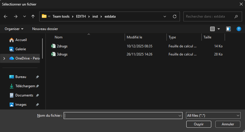
Task: Click the search magnifier icon
Action: [x=236, y=17]
